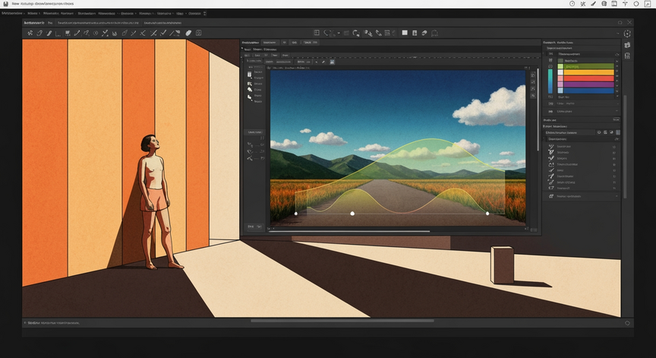Click the stacked-lines align icon in center toolbar
The height and width of the screenshot is (358, 656).
pos(387,33)
